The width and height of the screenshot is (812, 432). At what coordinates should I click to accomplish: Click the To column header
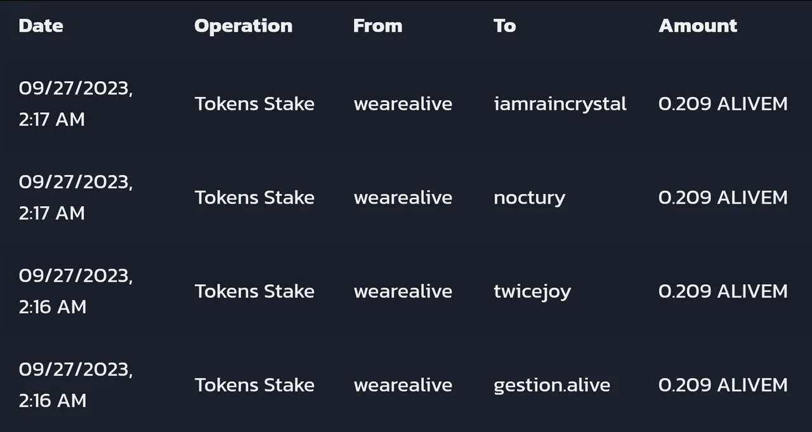tap(504, 26)
